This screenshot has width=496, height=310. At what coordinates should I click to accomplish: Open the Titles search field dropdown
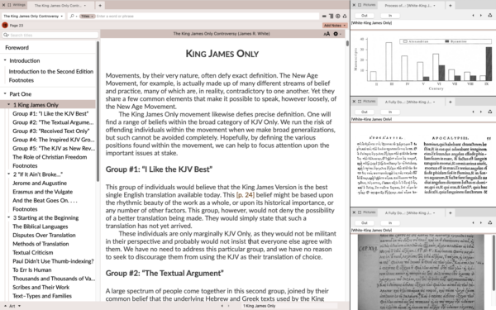88,17
